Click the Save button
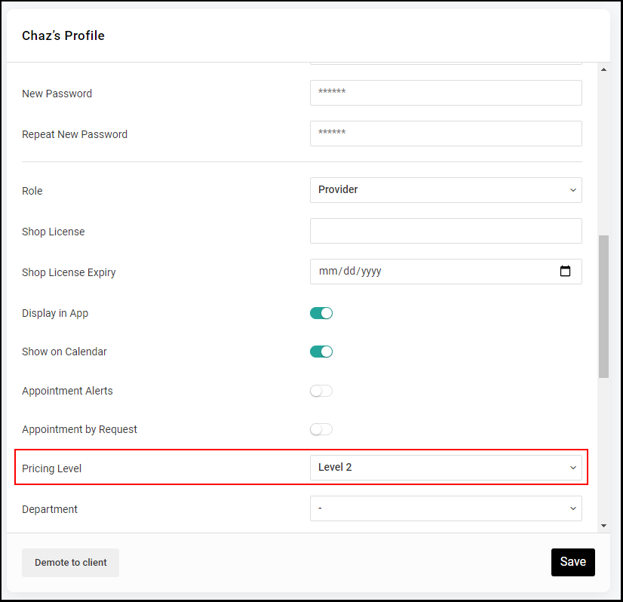Viewport: 623px width, 602px height. tap(572, 562)
